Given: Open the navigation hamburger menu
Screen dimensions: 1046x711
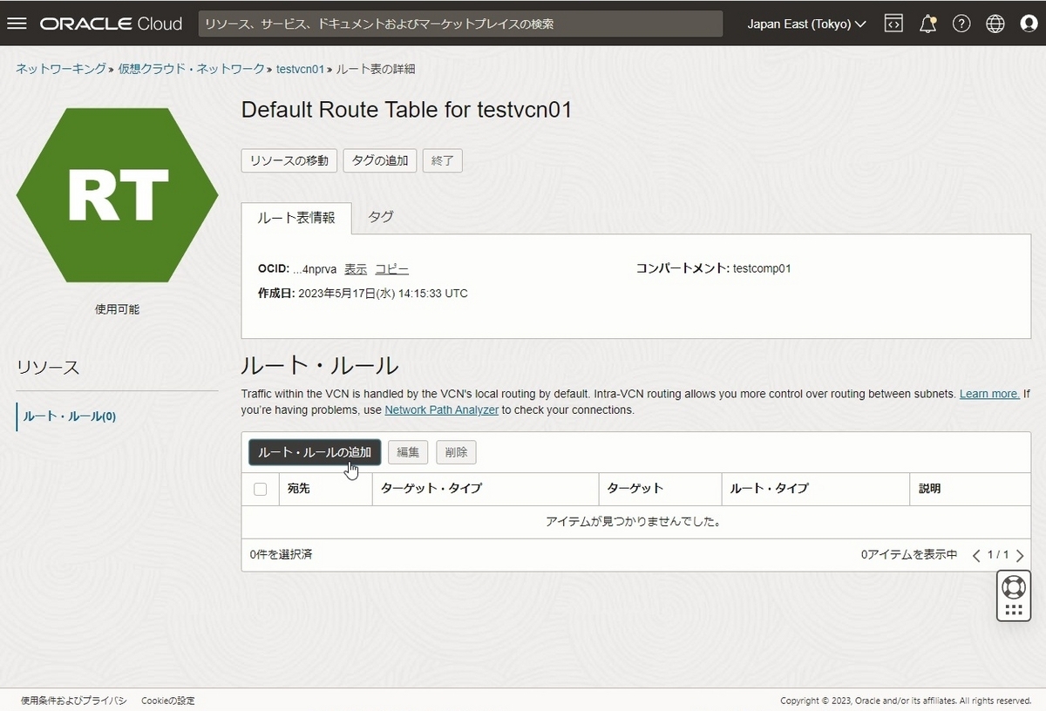Looking at the screenshot, I should pyautogui.click(x=17, y=24).
